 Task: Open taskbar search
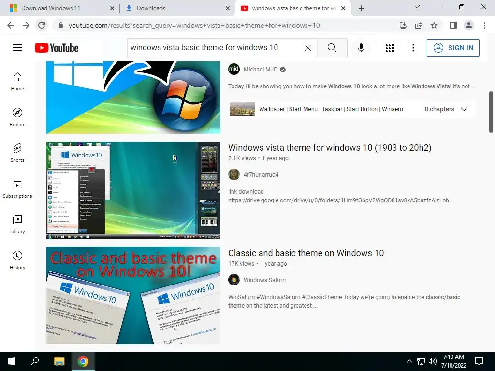pyautogui.click(x=35, y=361)
